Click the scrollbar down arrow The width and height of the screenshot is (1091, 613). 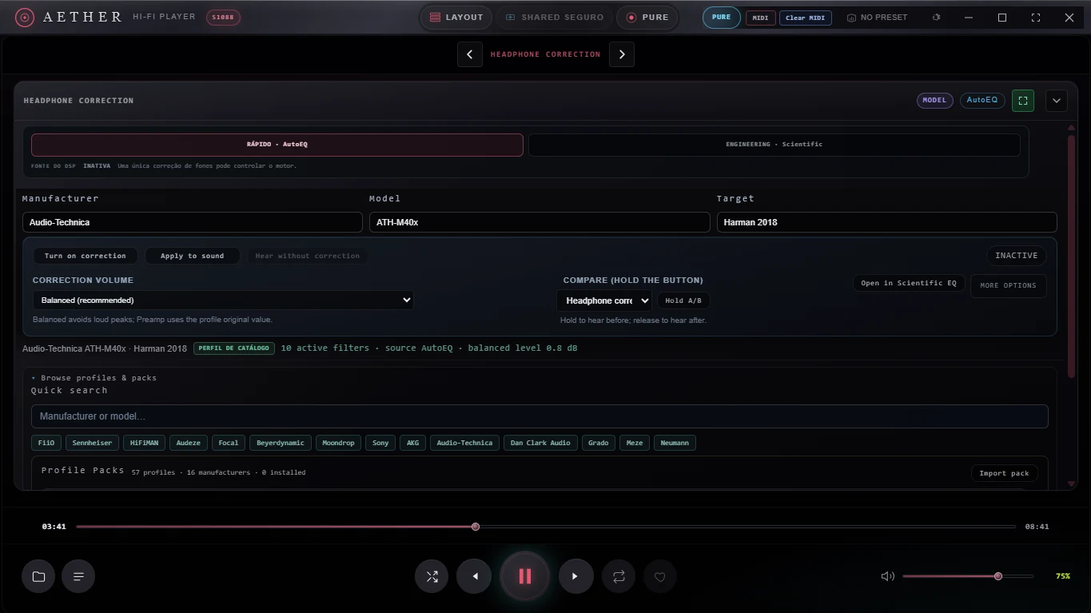click(1072, 484)
